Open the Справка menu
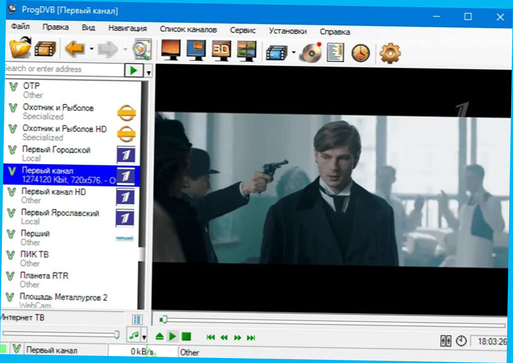The image size is (513, 363). pyautogui.click(x=335, y=32)
